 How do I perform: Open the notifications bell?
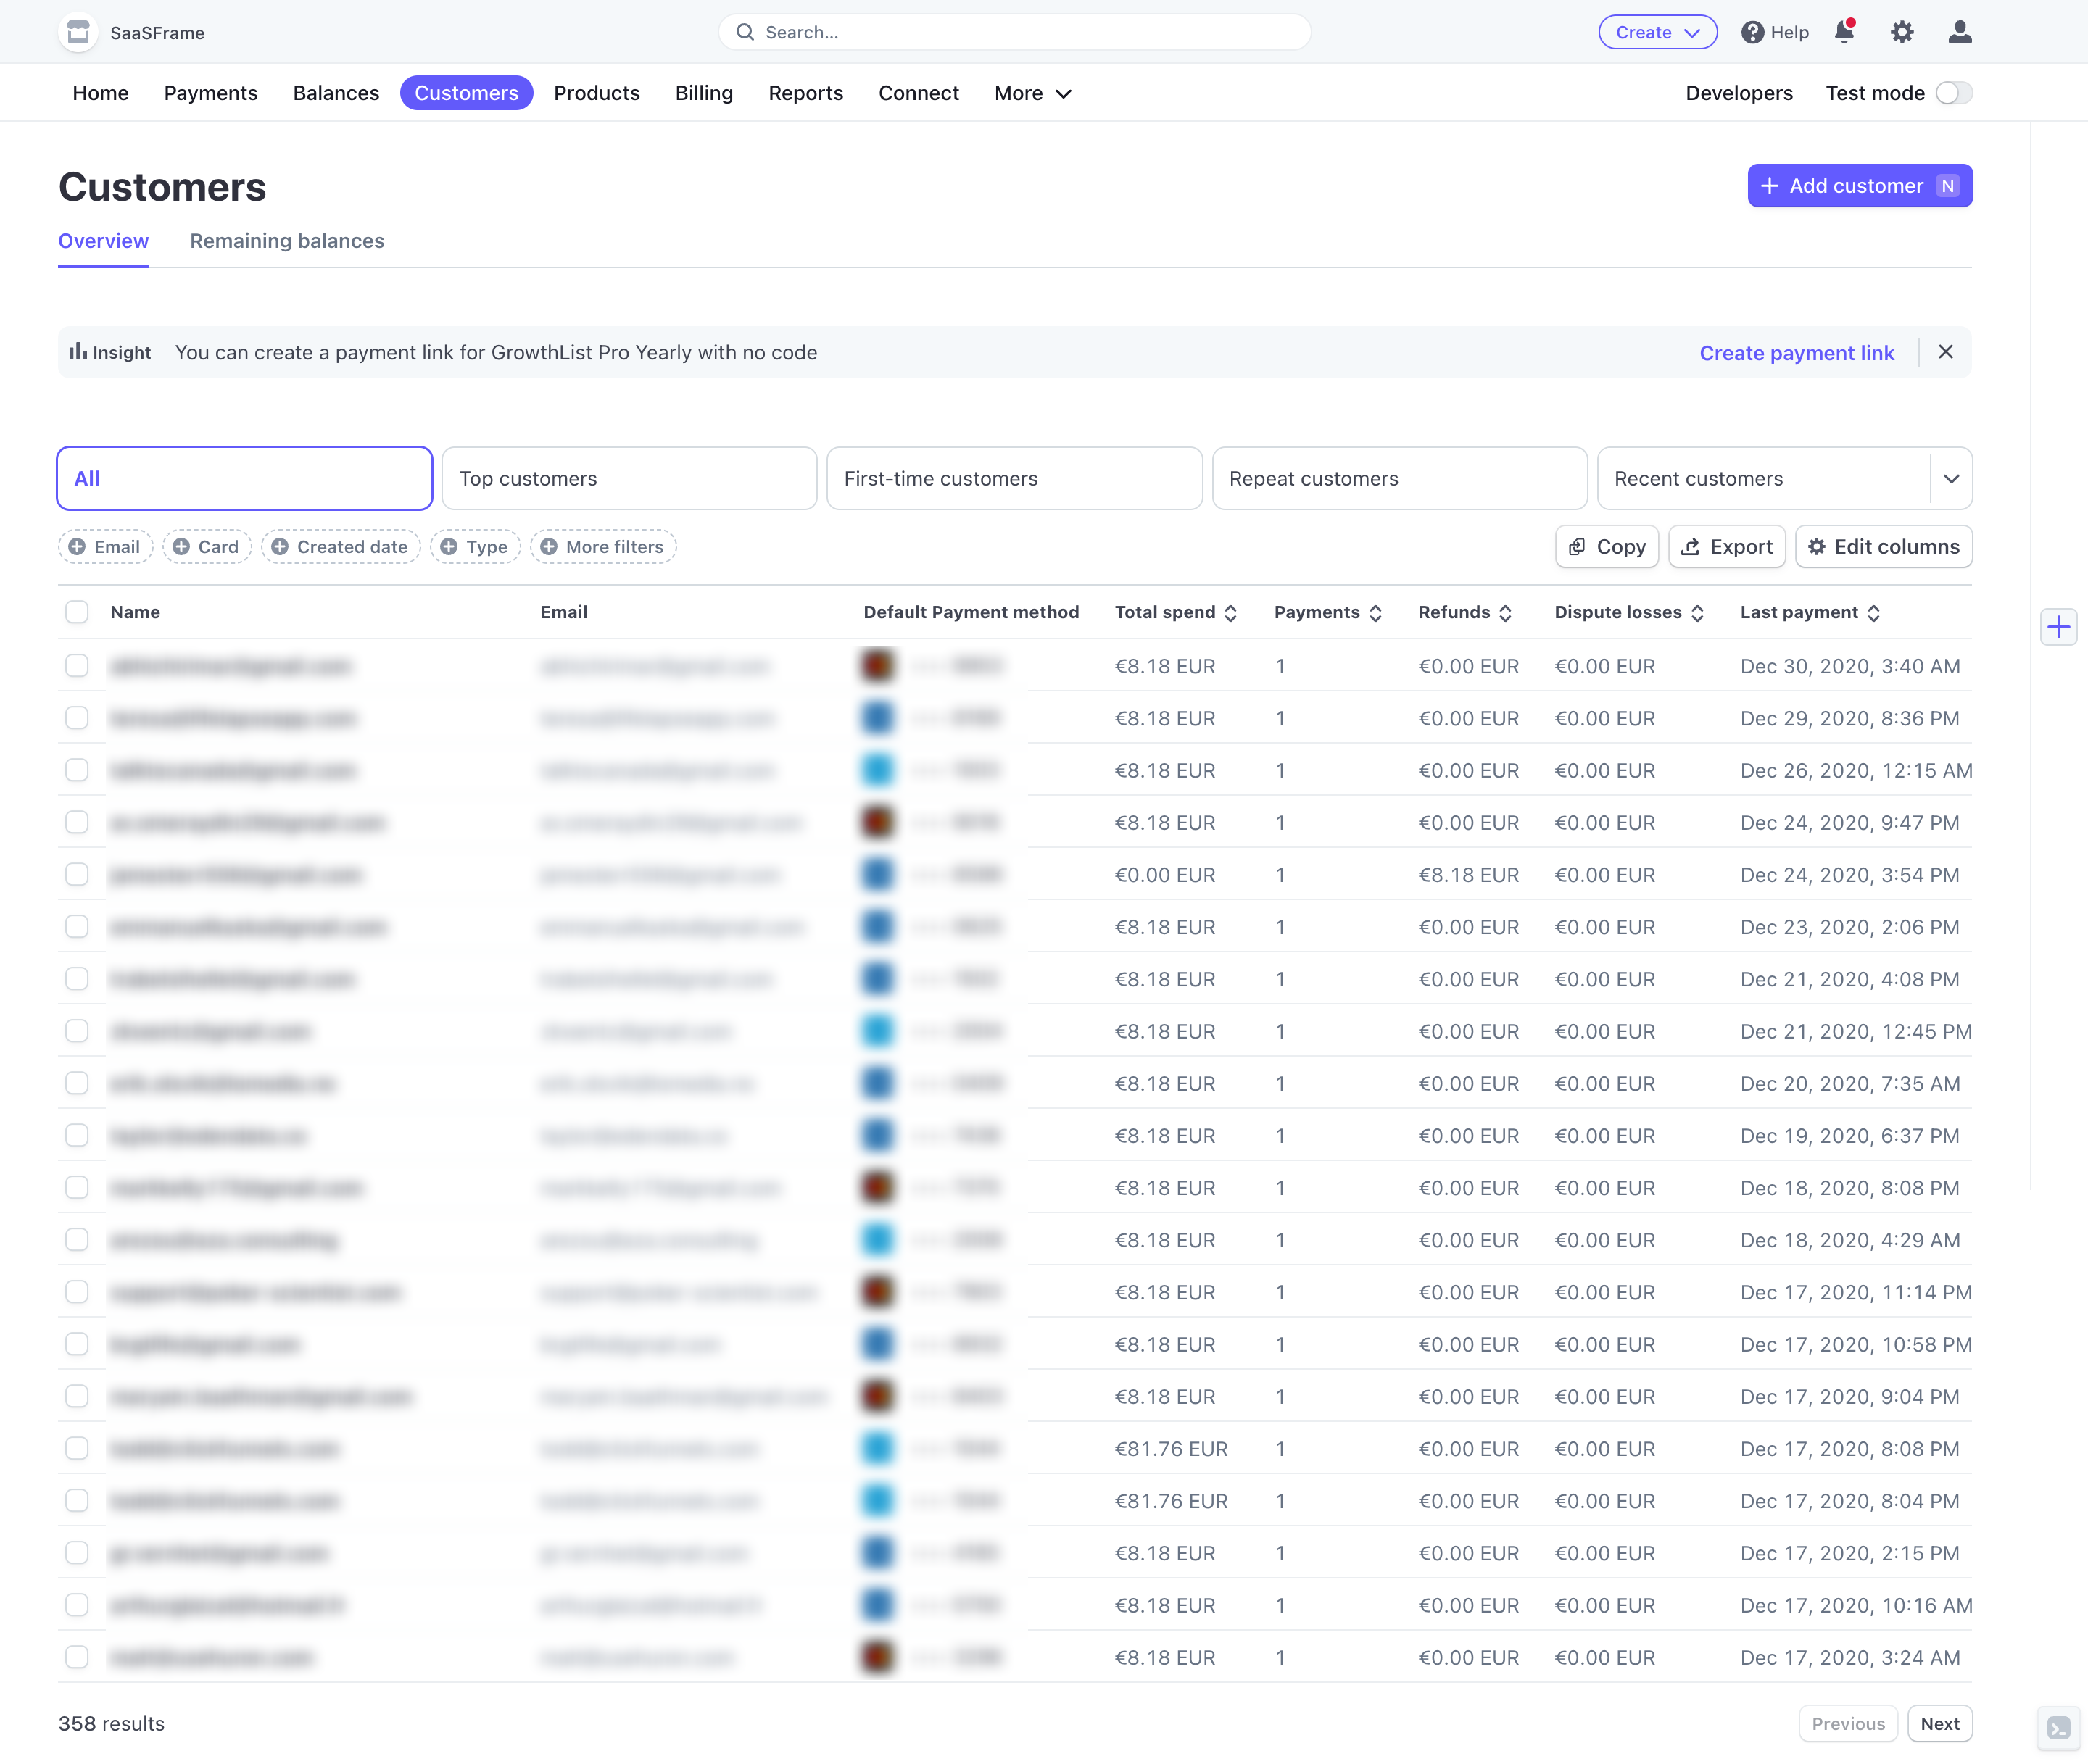coord(1845,32)
